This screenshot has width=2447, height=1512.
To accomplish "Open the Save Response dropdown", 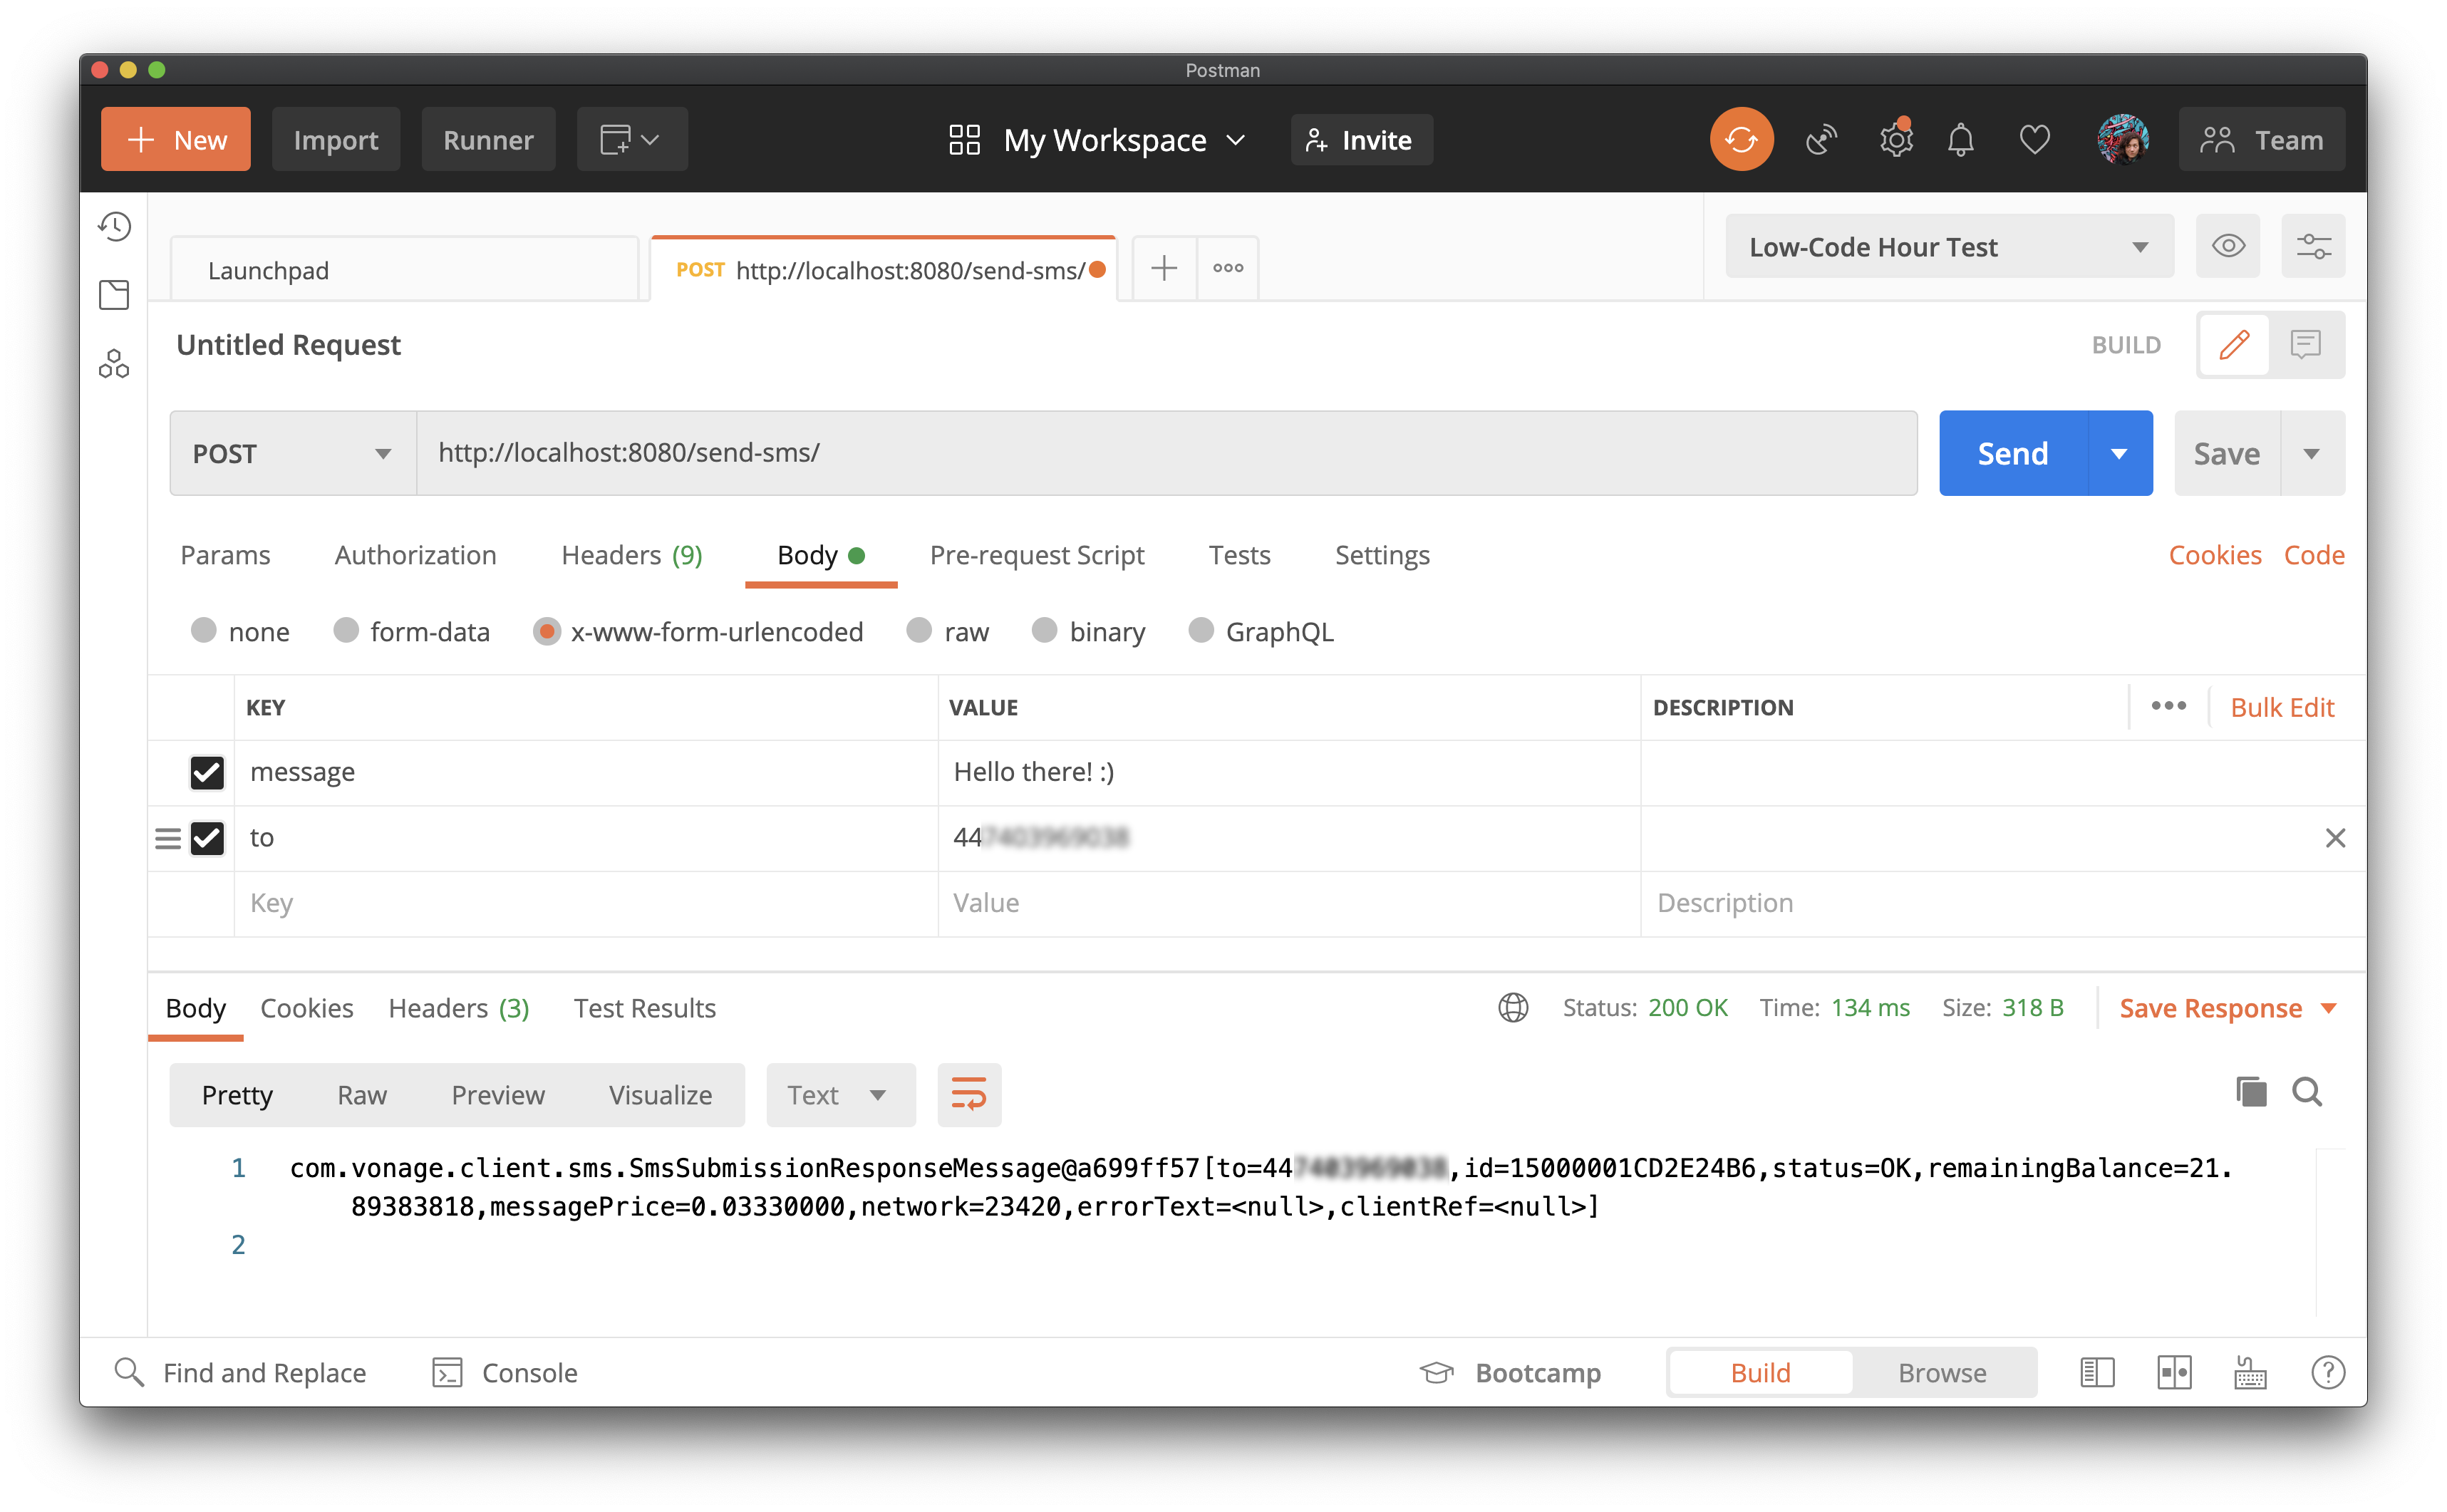I will pyautogui.click(x=2227, y=1008).
